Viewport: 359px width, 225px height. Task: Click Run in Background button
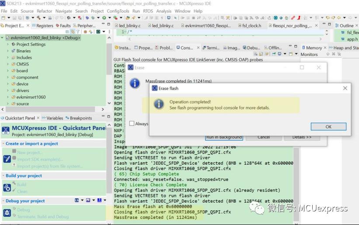click(224, 137)
